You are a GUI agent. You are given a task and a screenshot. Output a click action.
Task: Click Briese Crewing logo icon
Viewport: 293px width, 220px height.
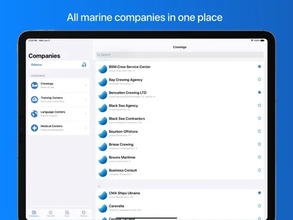pyautogui.click(x=103, y=147)
